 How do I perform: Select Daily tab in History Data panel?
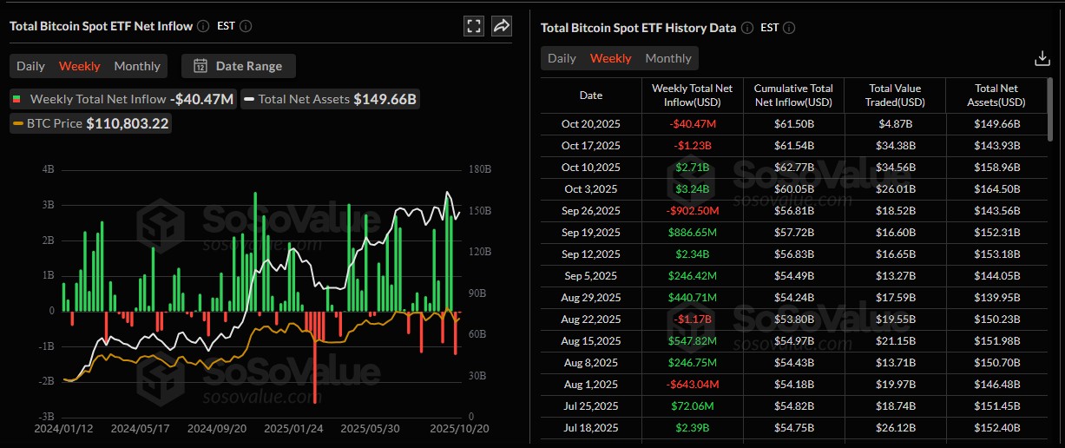click(x=562, y=58)
